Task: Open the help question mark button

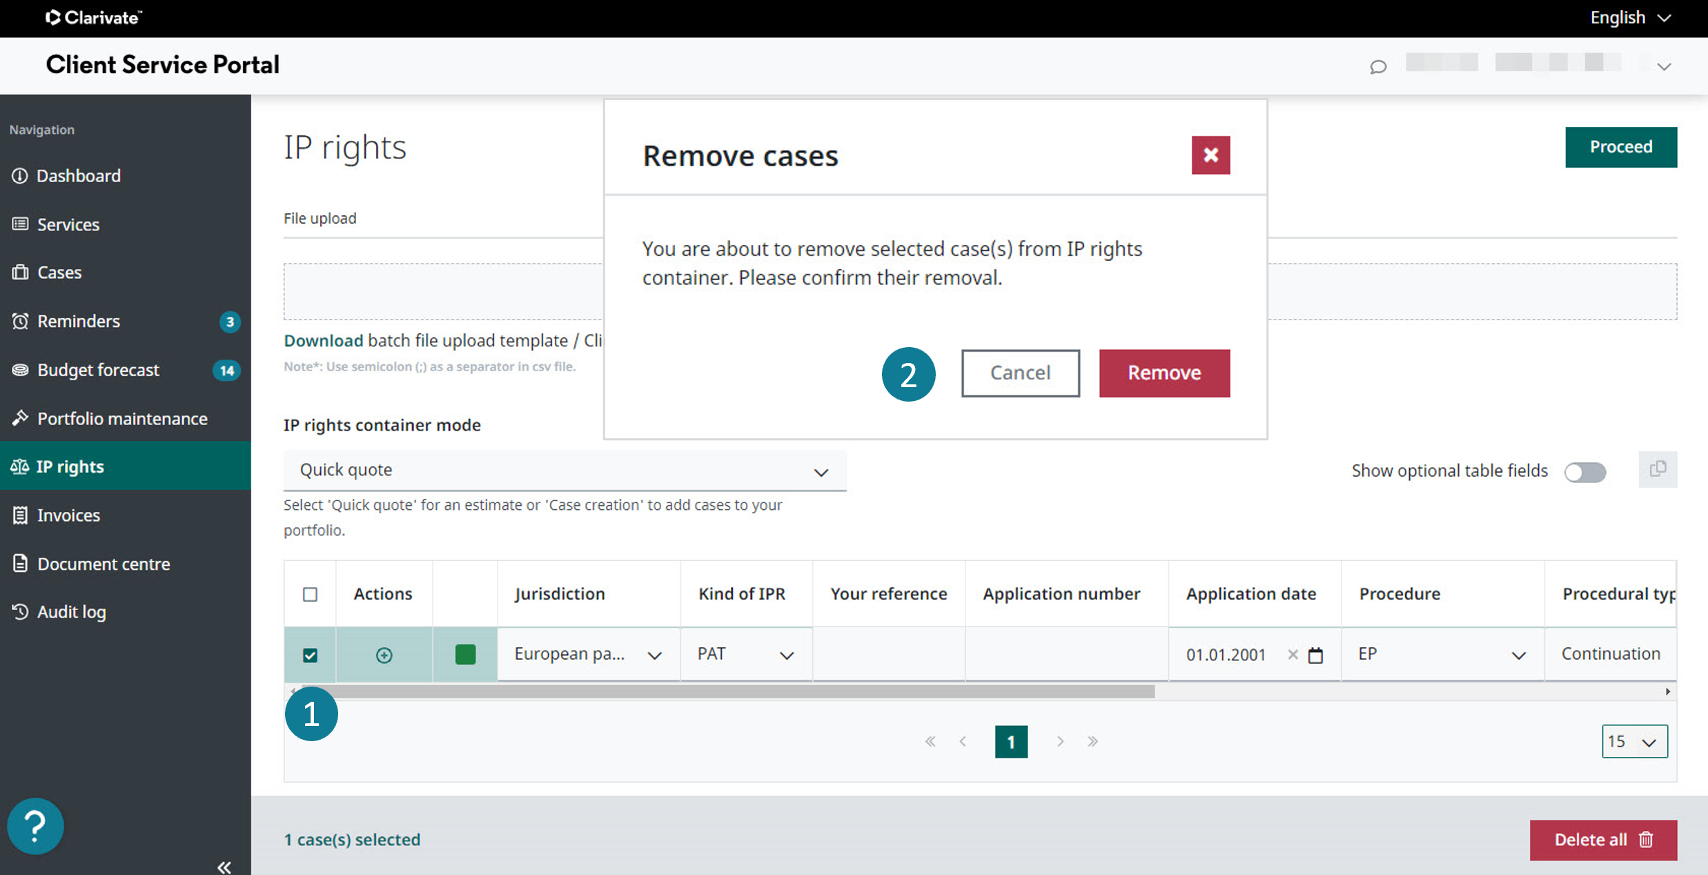Action: (x=35, y=826)
